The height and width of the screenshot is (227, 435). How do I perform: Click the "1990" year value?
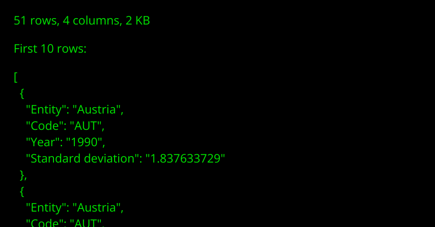click(84, 142)
